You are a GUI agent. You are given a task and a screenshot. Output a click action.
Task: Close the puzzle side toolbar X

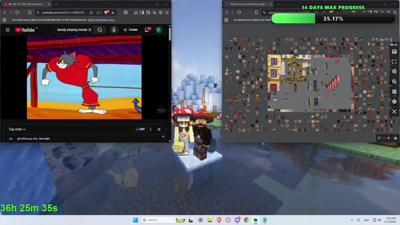click(x=394, y=112)
